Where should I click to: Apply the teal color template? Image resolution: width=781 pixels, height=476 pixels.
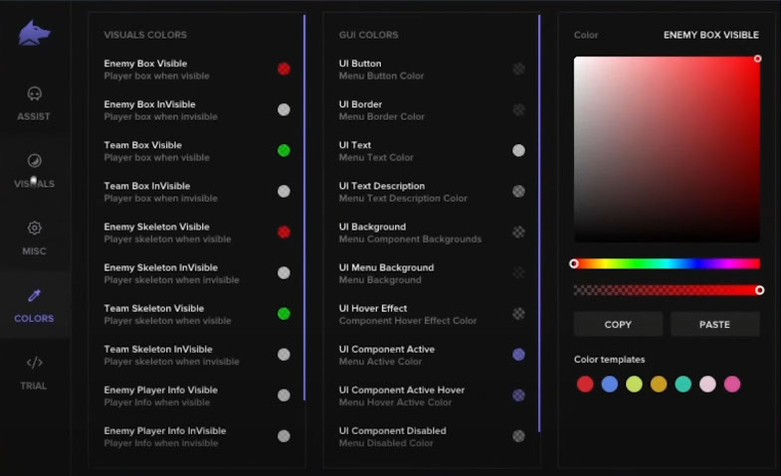[x=683, y=384]
